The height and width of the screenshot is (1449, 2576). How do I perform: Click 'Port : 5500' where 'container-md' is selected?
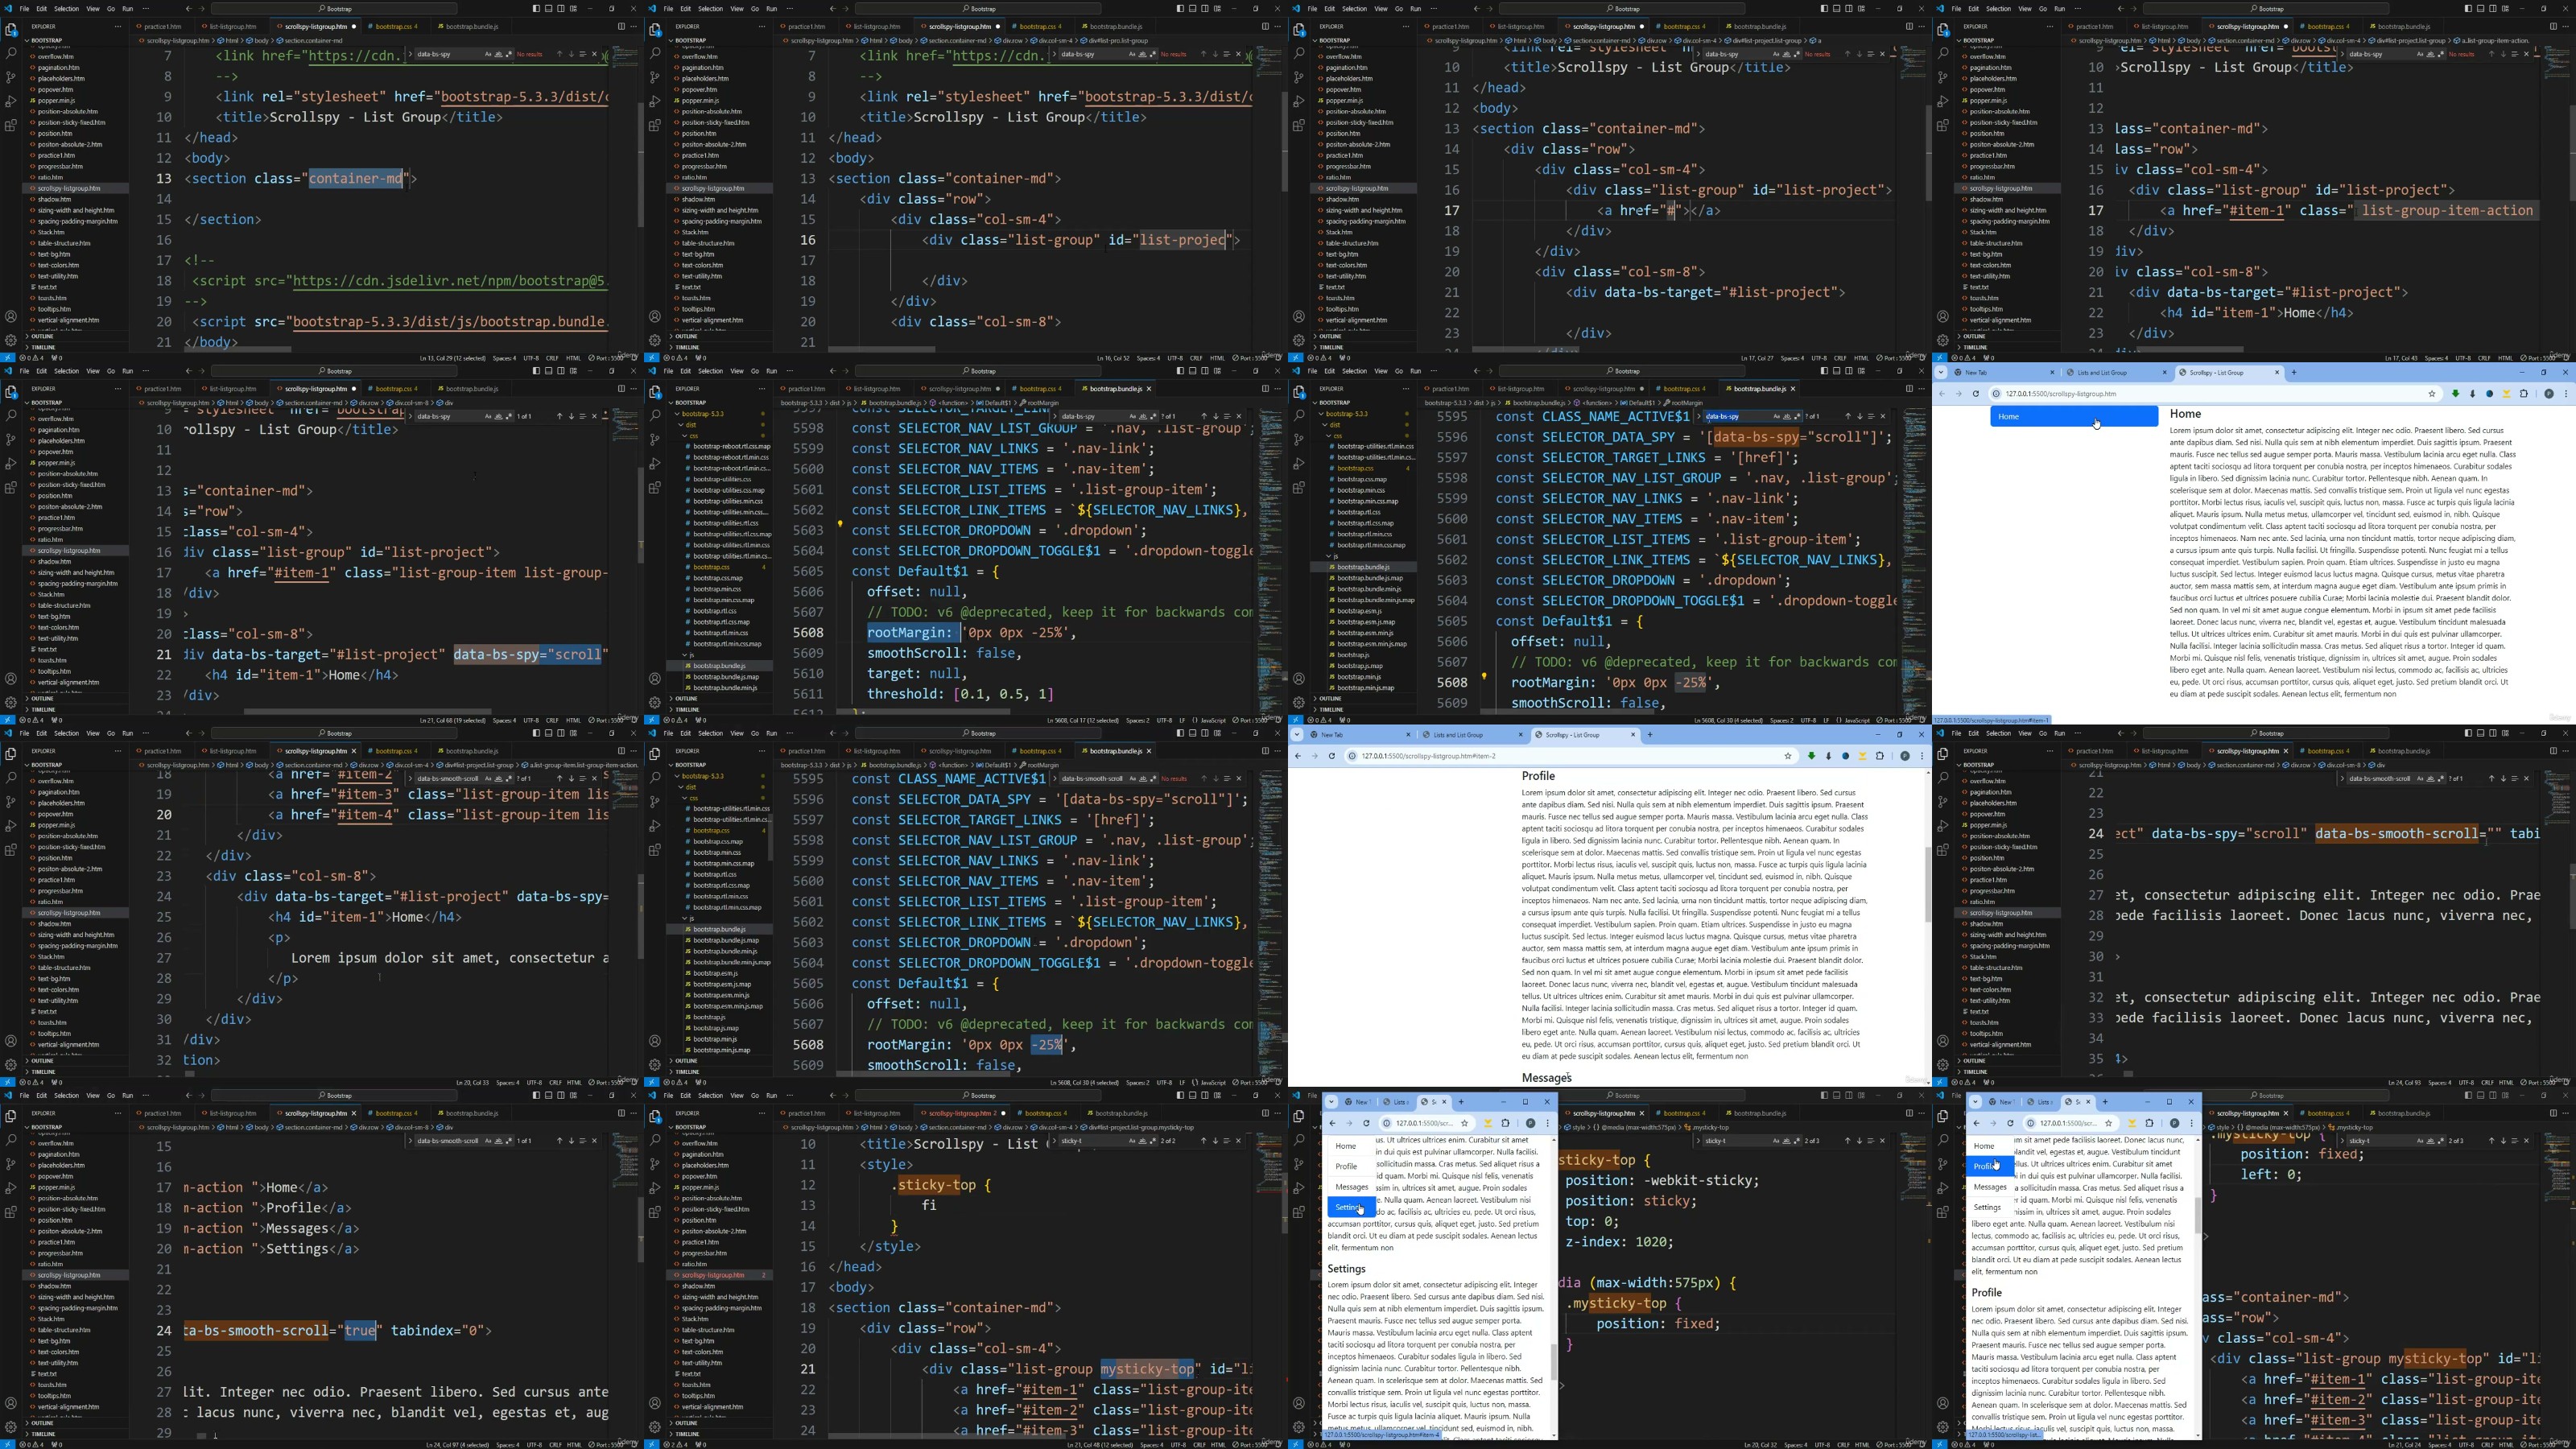tap(608, 358)
